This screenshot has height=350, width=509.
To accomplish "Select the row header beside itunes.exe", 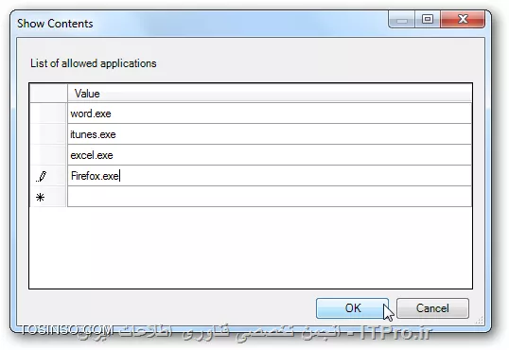I will (48, 134).
